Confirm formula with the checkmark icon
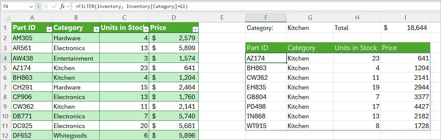This screenshot has height=140, width=441. (54, 6)
